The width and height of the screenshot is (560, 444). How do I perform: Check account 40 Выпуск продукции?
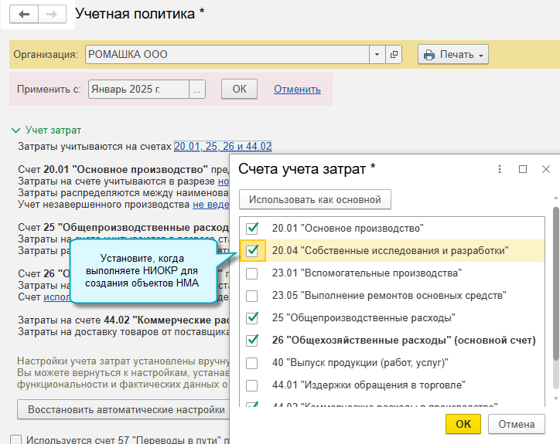252,362
